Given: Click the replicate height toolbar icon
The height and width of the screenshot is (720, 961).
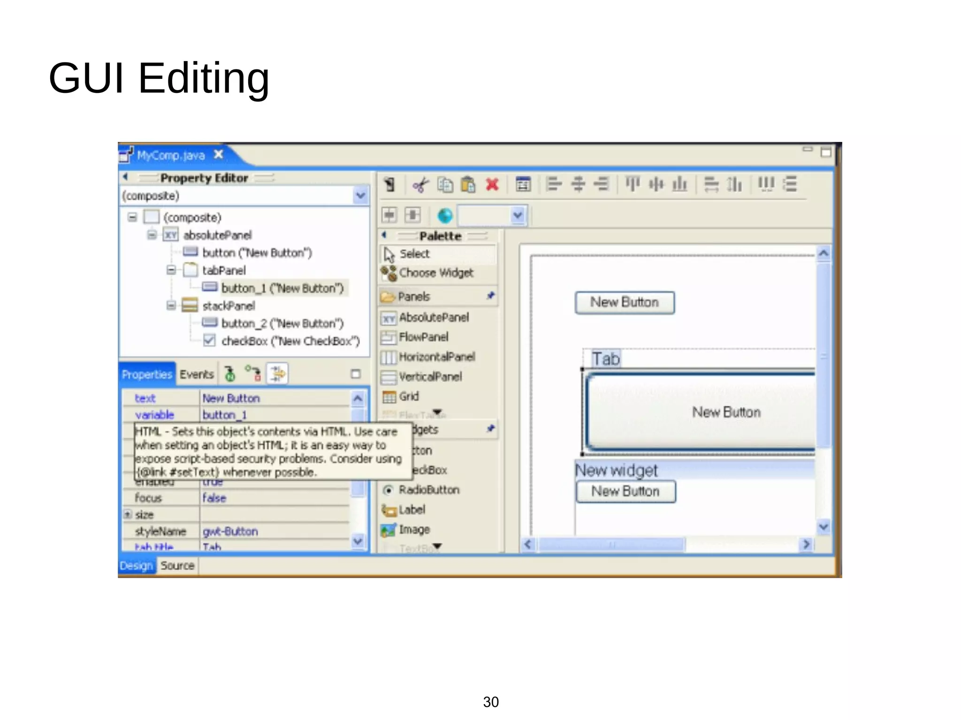Looking at the screenshot, I should tap(734, 184).
